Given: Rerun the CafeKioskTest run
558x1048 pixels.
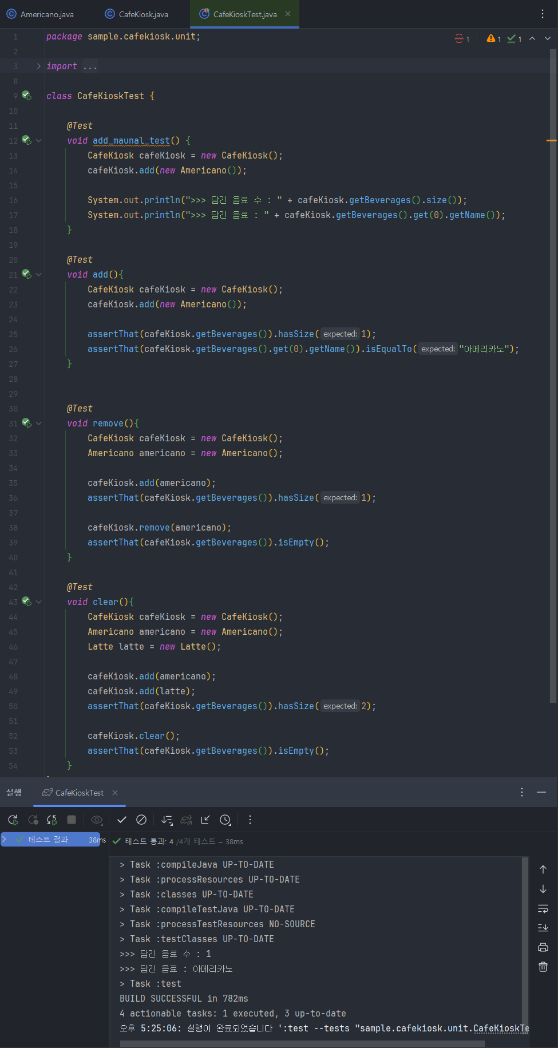Looking at the screenshot, I should pos(13,820).
